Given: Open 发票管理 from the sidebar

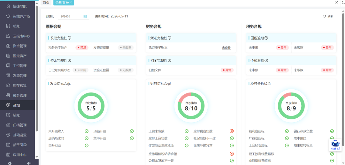Looking at the screenshot, I should 18,76.
